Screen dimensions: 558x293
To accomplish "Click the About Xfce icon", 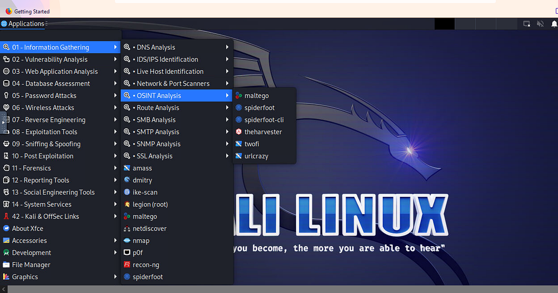I will [x=6, y=229].
